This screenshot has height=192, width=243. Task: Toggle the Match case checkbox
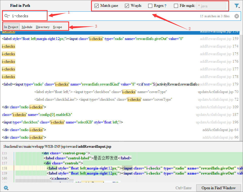97,6
